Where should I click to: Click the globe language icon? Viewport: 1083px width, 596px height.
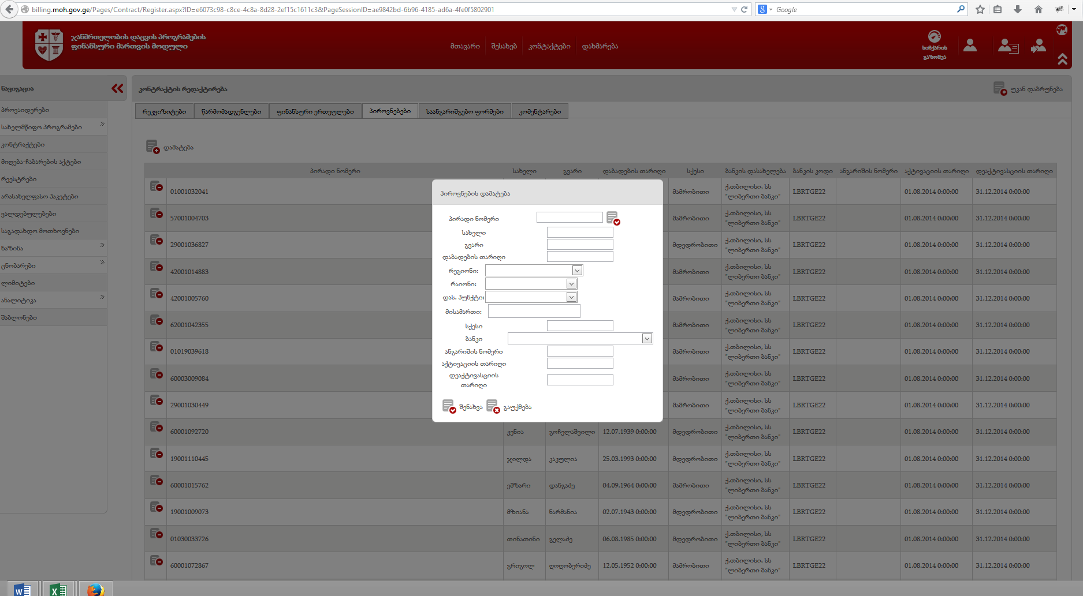pyautogui.click(x=1062, y=30)
